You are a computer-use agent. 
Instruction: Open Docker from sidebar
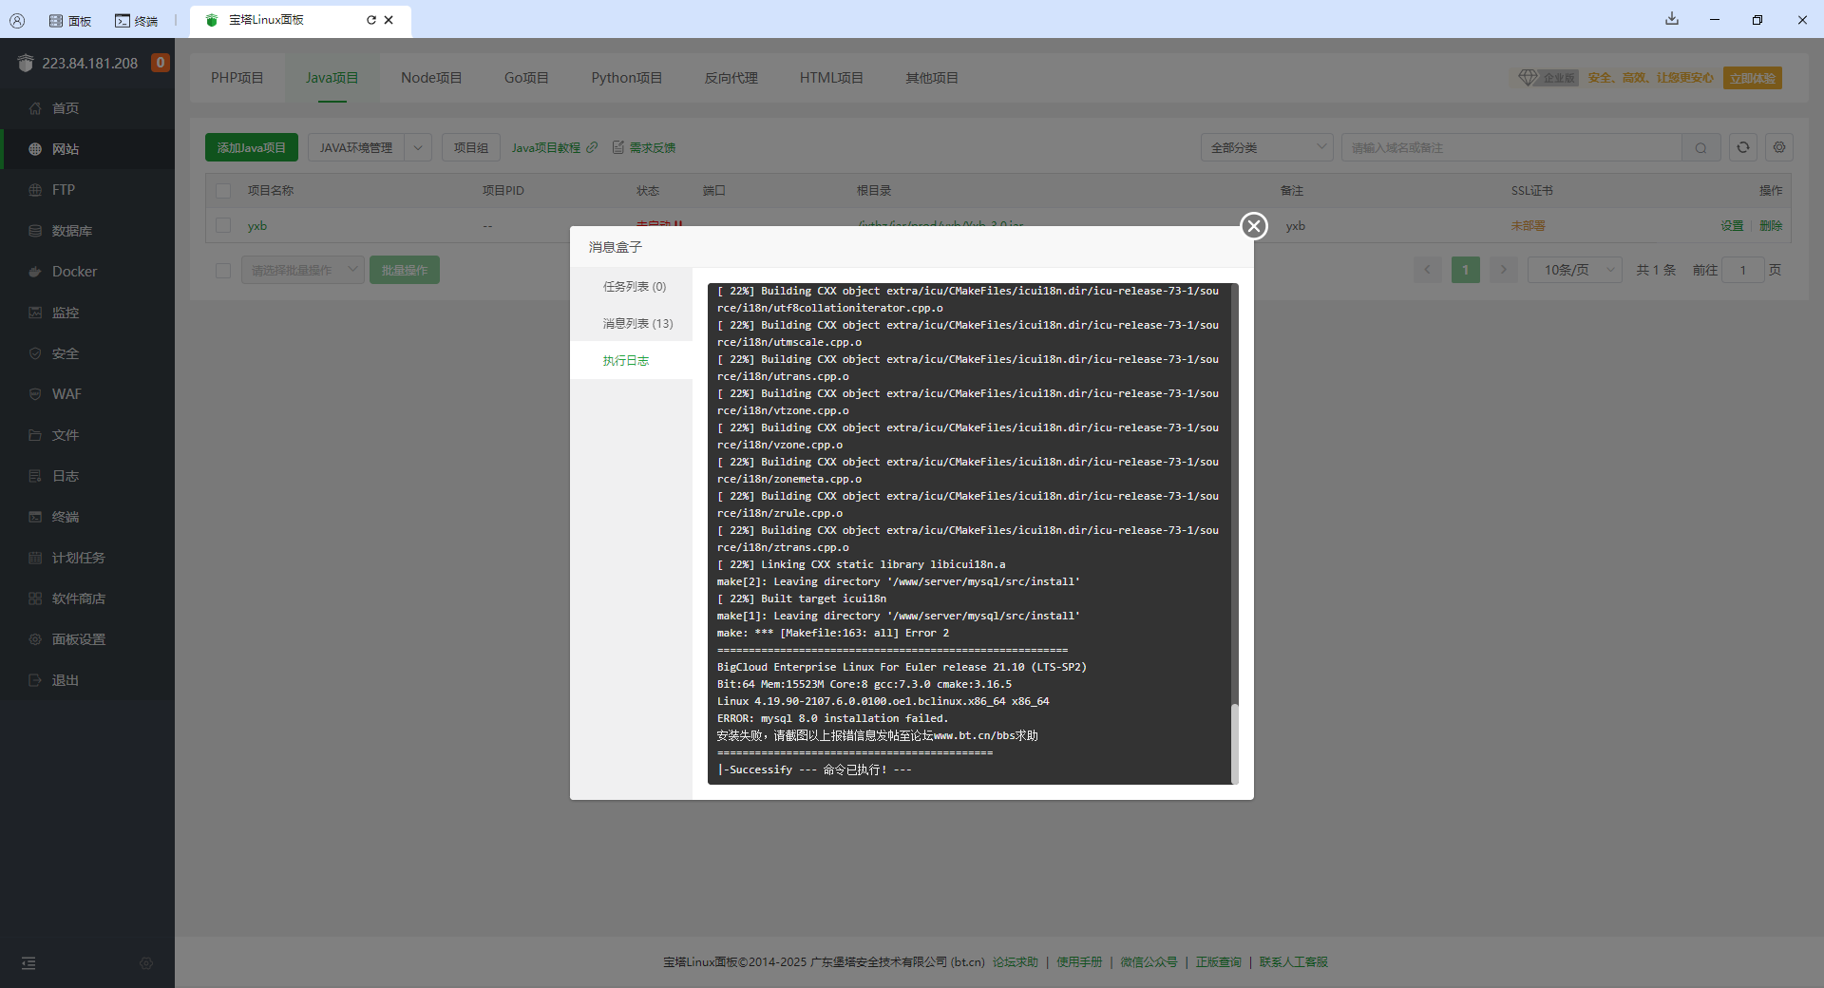(x=74, y=272)
